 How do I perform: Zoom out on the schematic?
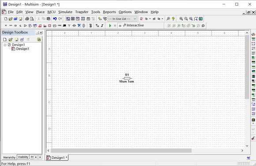click(186, 19)
